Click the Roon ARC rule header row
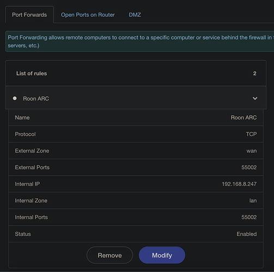Image resolution: width=274 pixels, height=272 pixels. [x=136, y=98]
